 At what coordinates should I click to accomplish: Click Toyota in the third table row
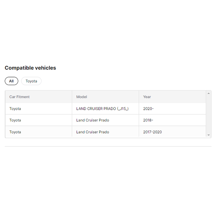[x=15, y=132]
